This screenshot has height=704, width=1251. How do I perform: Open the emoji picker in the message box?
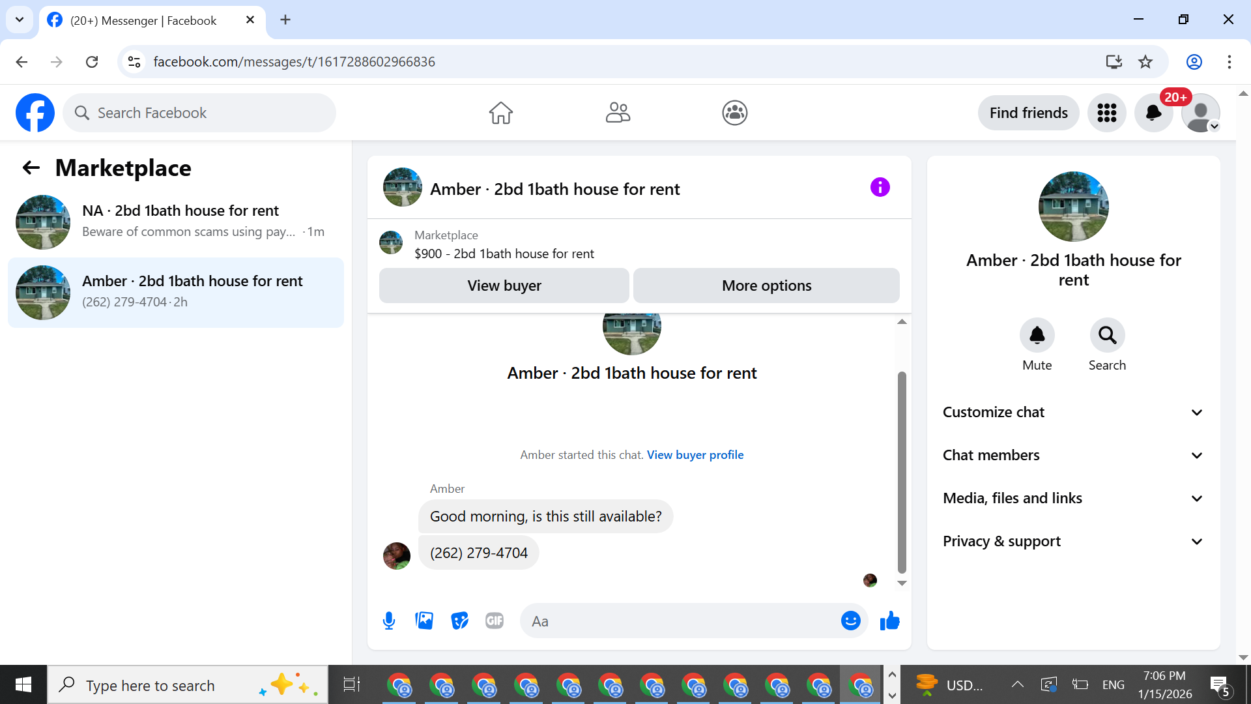[x=850, y=621]
